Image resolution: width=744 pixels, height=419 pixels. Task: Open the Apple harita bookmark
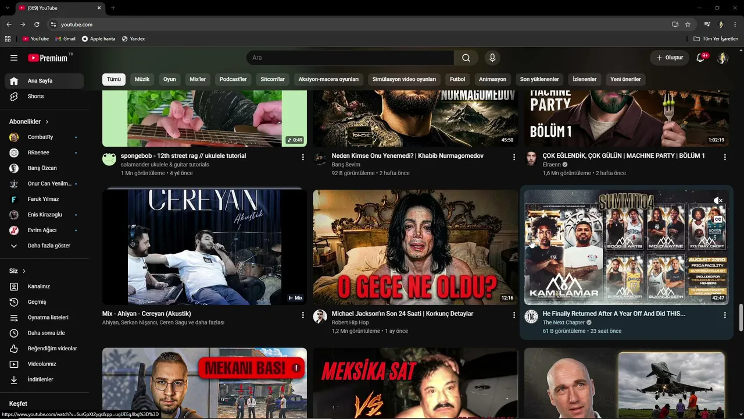(x=98, y=39)
